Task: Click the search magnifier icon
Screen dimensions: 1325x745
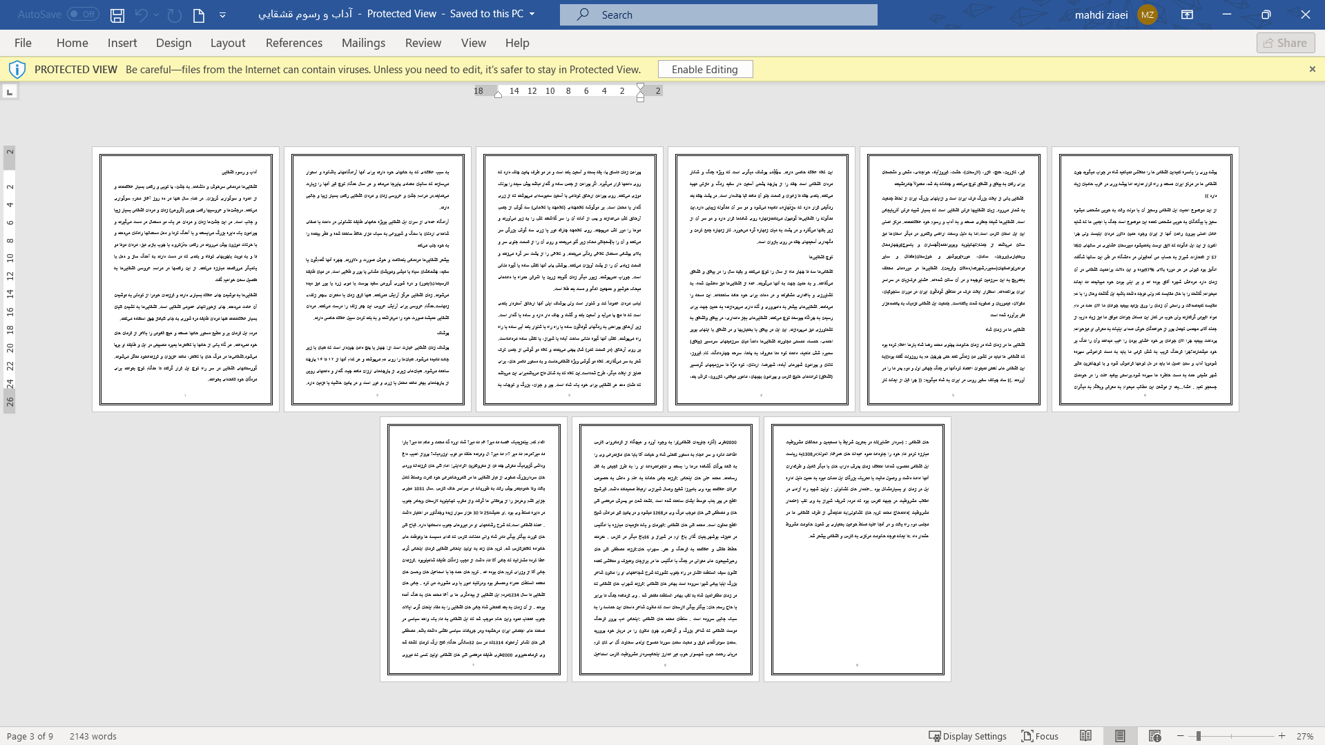Action: coord(583,14)
